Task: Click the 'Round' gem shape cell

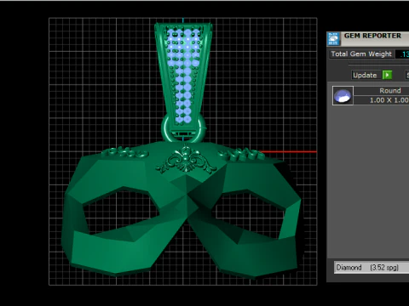Action: click(382, 91)
